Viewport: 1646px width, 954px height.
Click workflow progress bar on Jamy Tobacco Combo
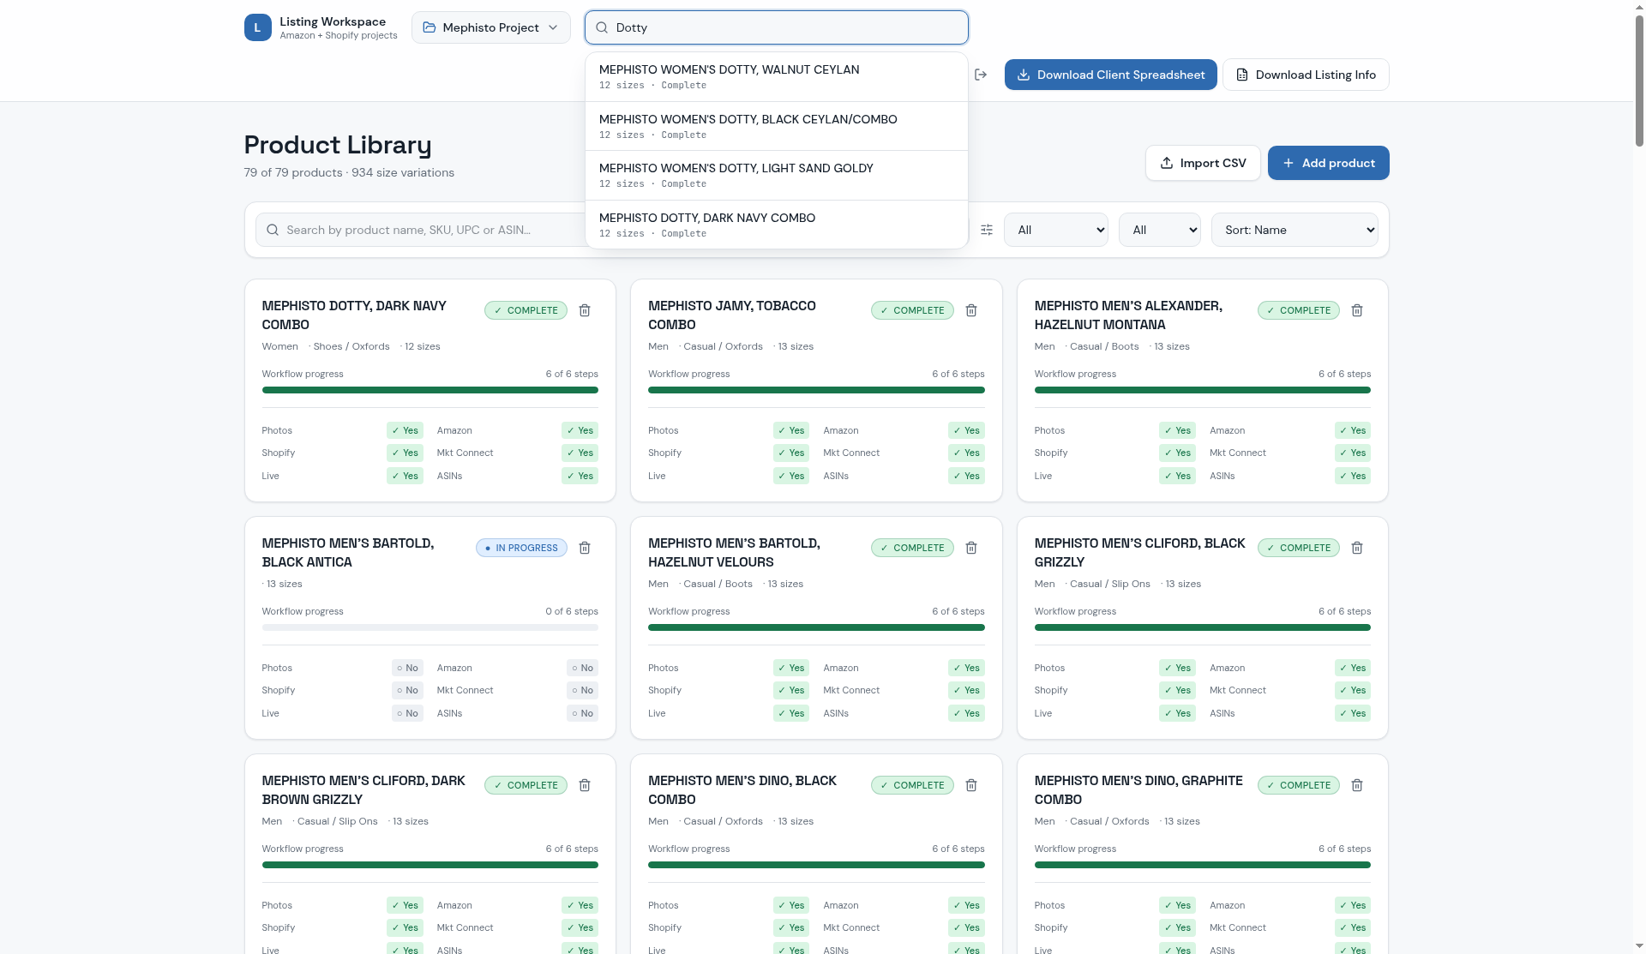(816, 390)
